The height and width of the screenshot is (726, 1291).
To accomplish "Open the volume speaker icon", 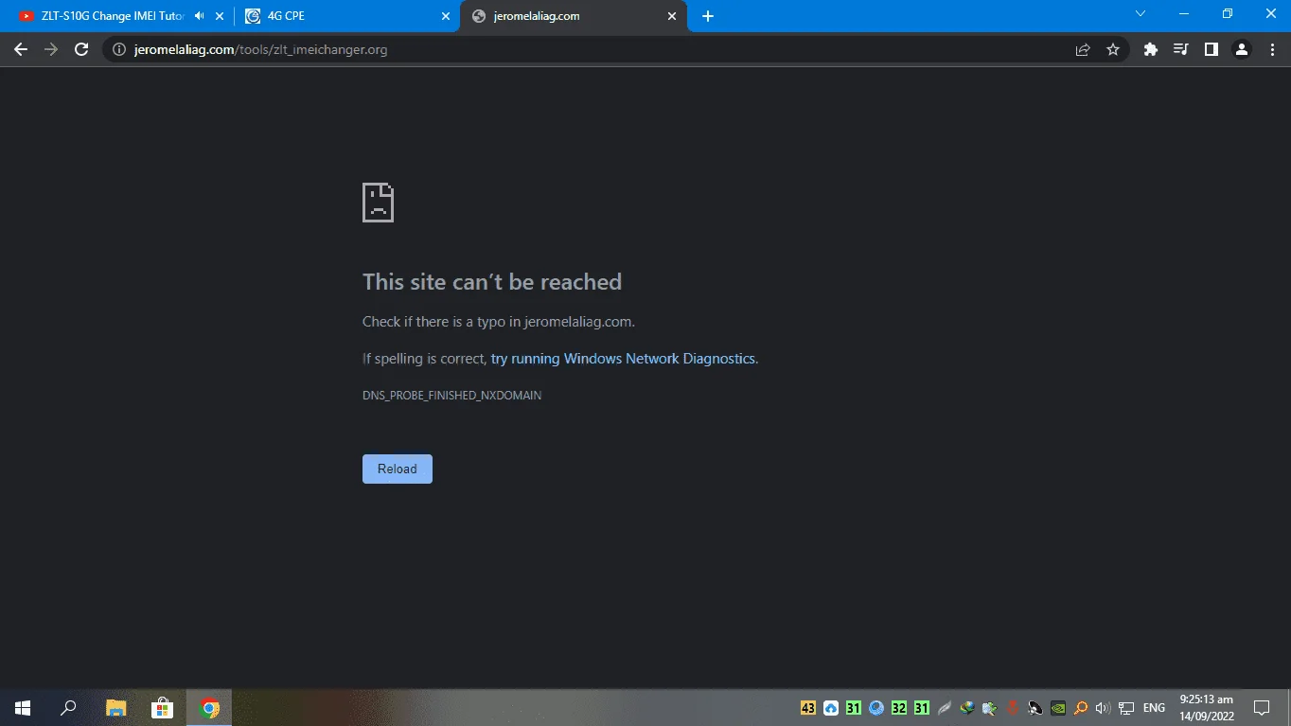I will (1103, 708).
